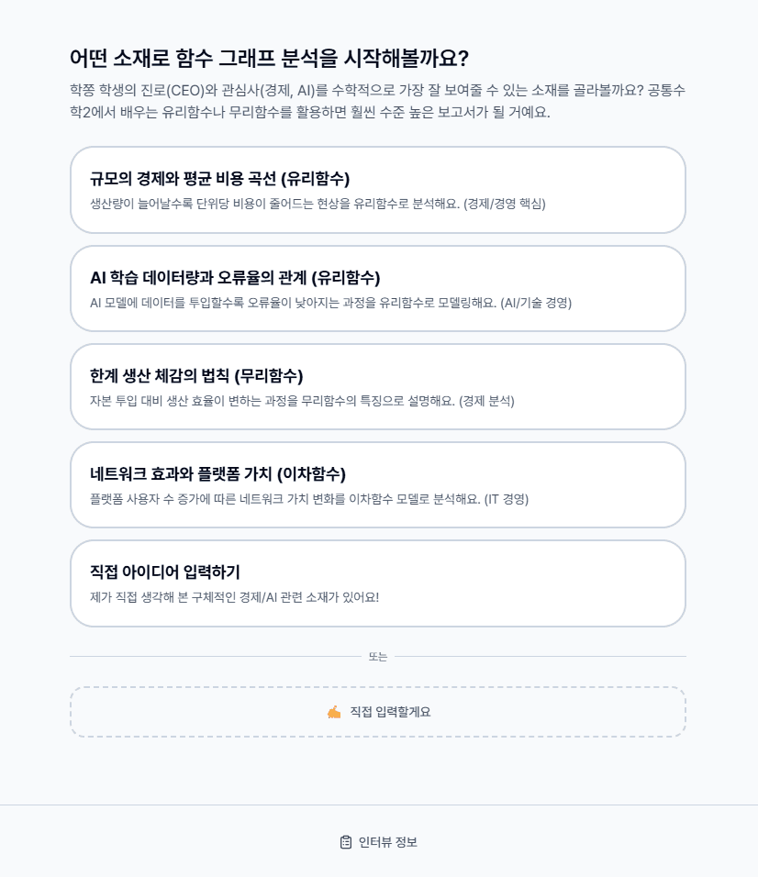Click the (IT 경영) tag in network card
Screen dimensions: 758x877
coord(507,499)
